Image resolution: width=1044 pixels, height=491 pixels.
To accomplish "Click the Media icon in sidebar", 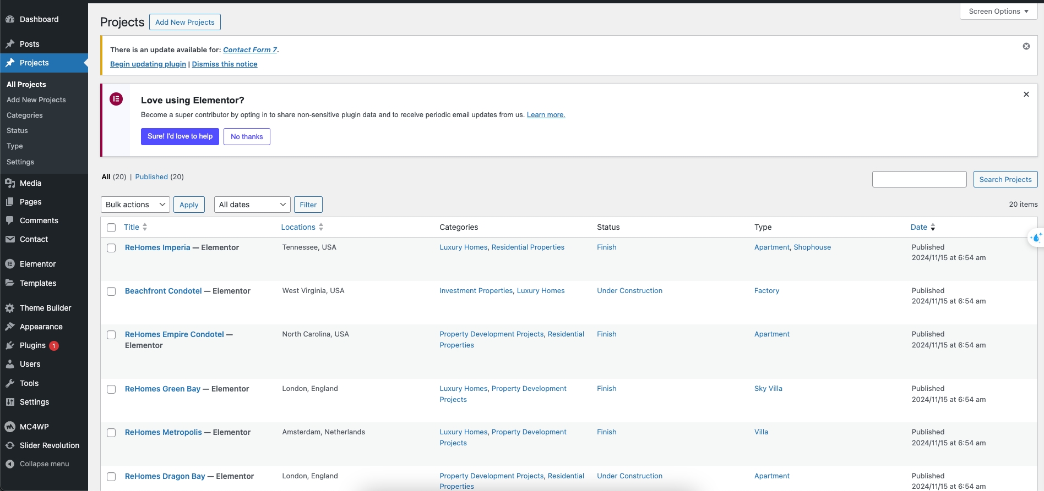I will coord(10,183).
